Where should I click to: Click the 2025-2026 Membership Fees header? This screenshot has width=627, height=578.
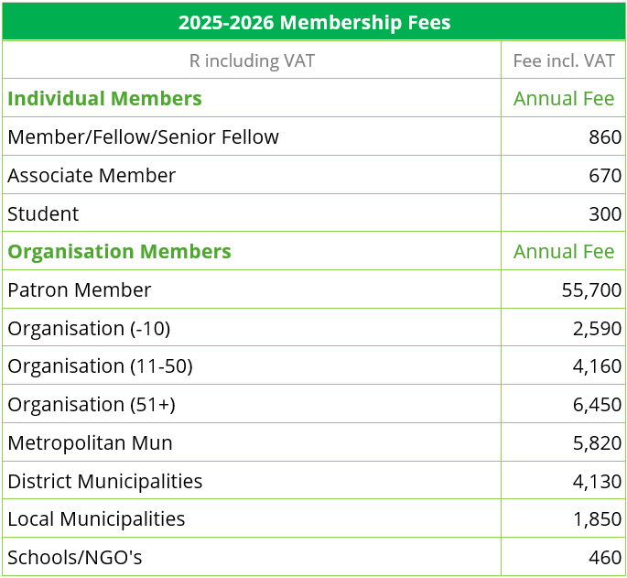point(314,22)
